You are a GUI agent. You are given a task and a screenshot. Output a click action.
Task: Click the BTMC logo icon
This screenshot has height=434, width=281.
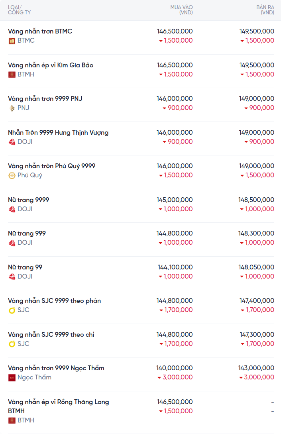(x=12, y=41)
